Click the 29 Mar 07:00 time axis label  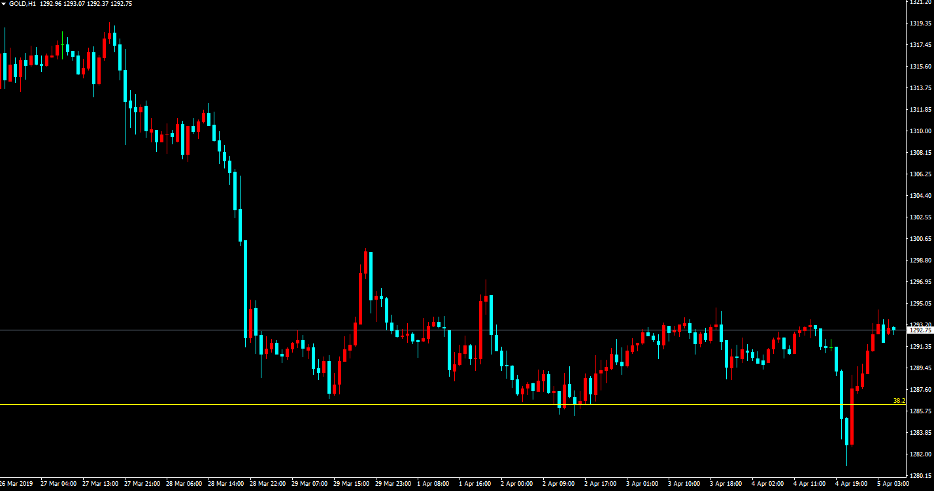[x=309, y=484]
